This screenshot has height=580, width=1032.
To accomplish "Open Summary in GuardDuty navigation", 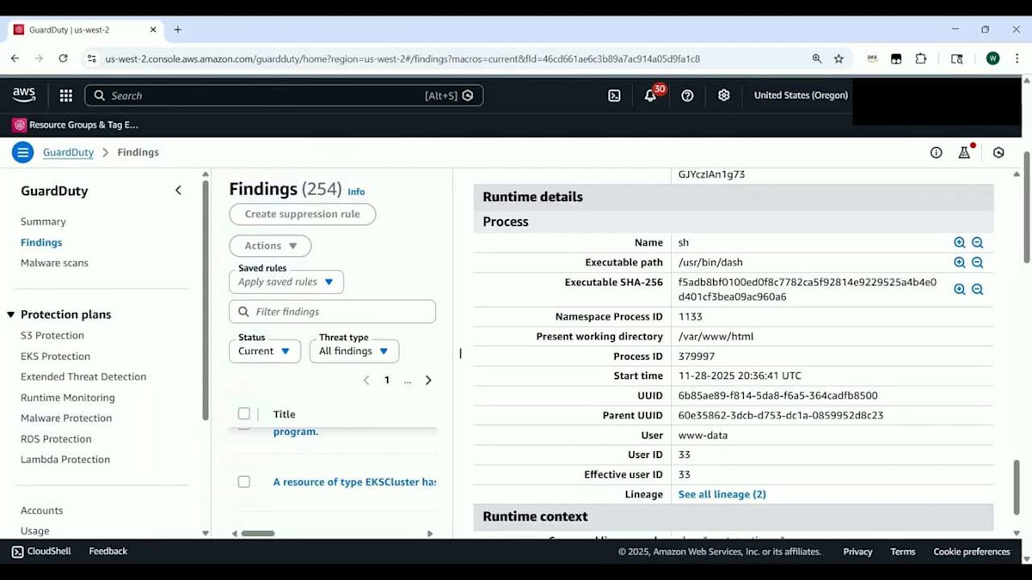I will coord(43,222).
